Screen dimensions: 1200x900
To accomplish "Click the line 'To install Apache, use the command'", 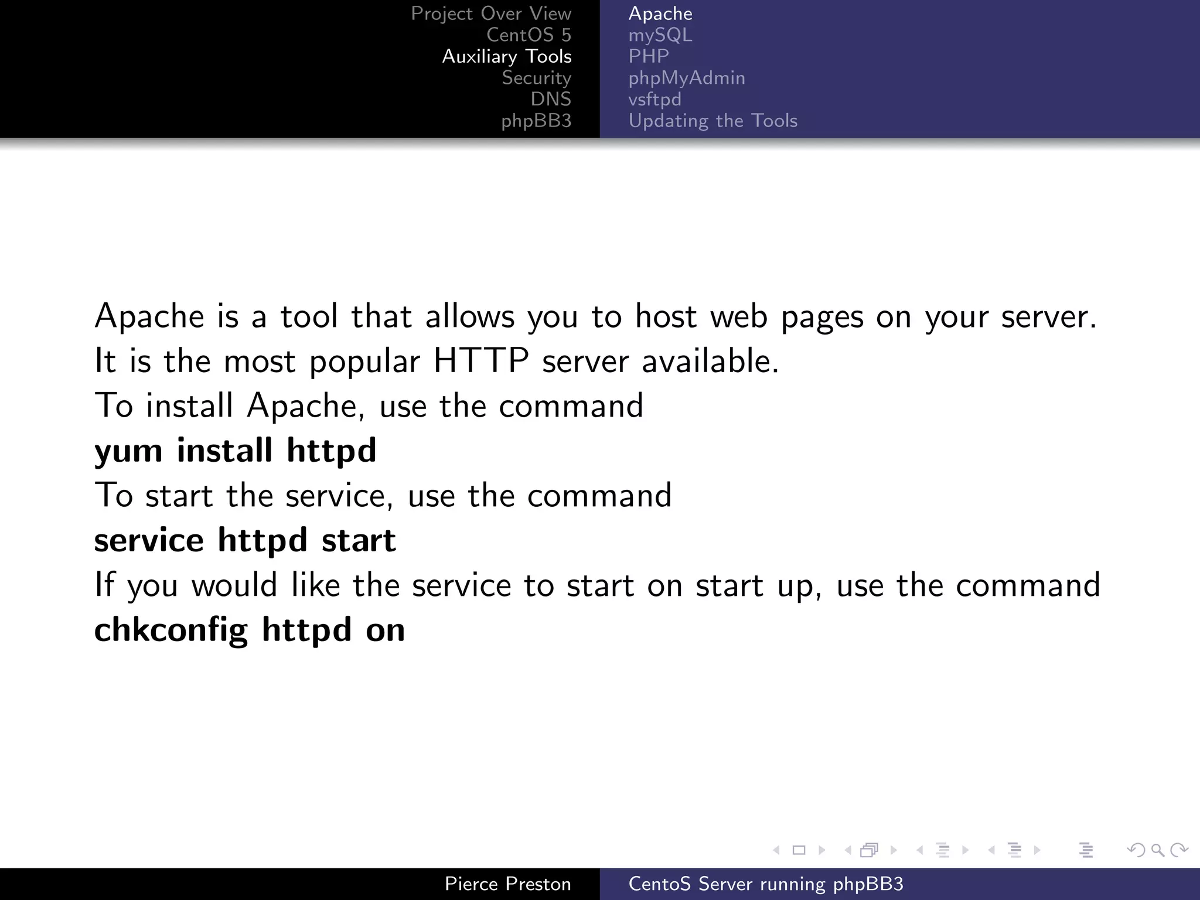I will tap(369, 405).
